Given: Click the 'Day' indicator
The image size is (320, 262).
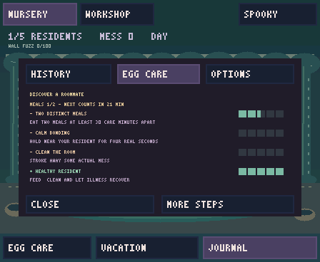Looking at the screenshot, I should tap(159, 36).
